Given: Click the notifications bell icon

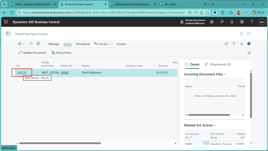Looking at the screenshot, I should click(x=232, y=22).
